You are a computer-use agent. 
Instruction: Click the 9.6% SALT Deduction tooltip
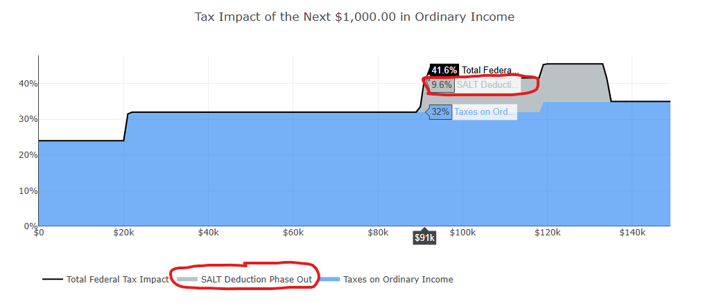(474, 84)
